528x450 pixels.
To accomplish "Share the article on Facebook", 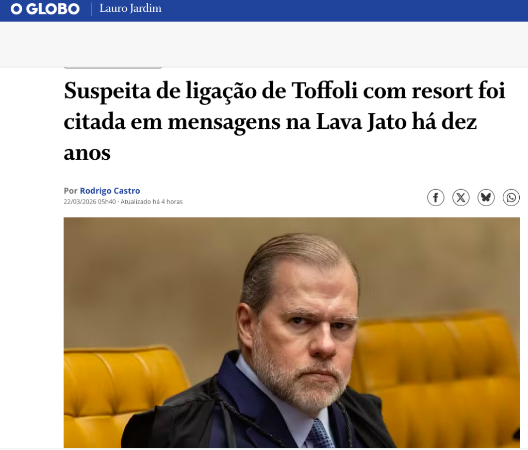I will tap(435, 197).
